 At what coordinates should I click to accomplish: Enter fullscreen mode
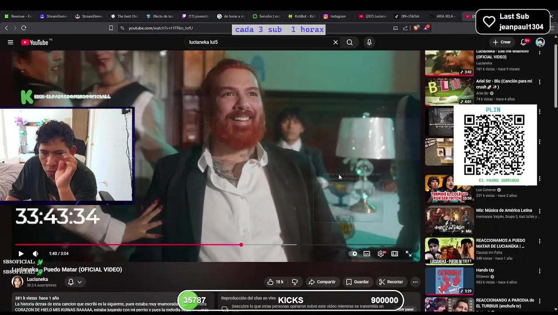pyautogui.click(x=408, y=254)
